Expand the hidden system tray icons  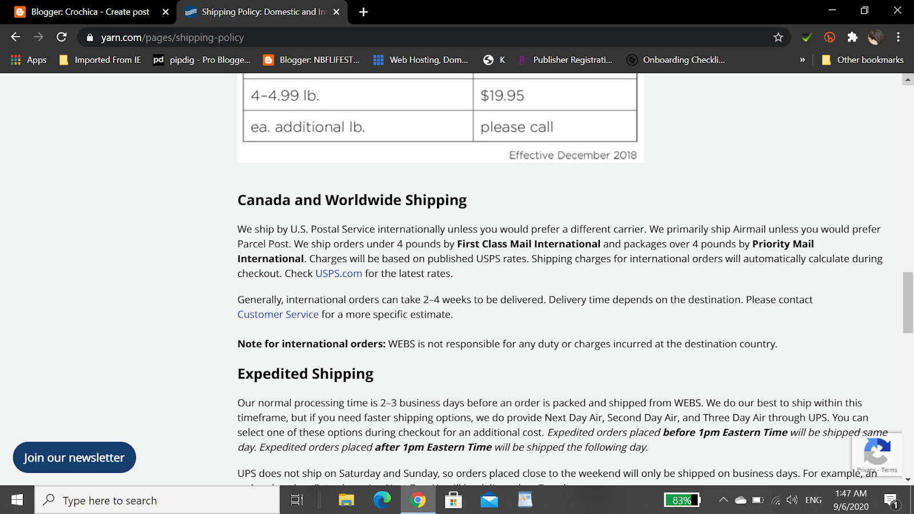[723, 500]
